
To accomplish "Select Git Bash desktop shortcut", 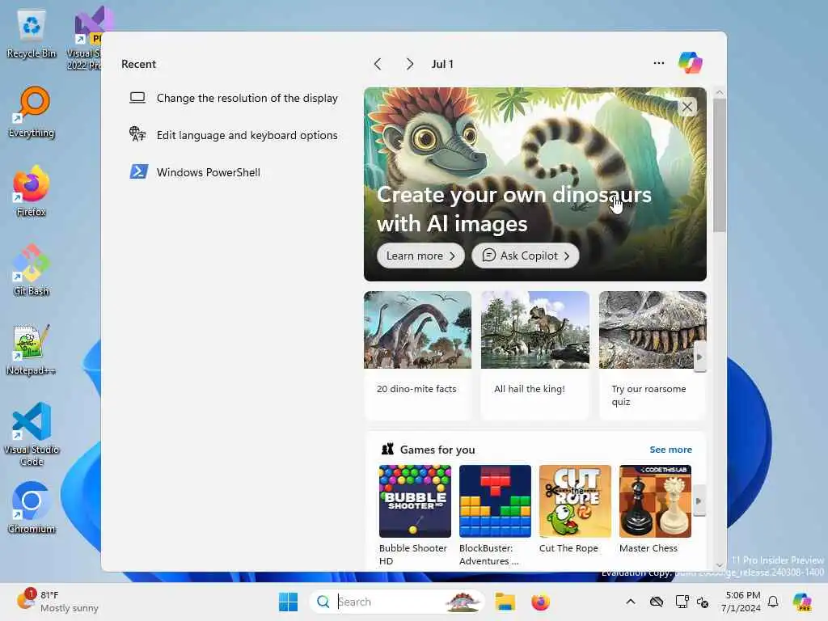I will tap(32, 270).
